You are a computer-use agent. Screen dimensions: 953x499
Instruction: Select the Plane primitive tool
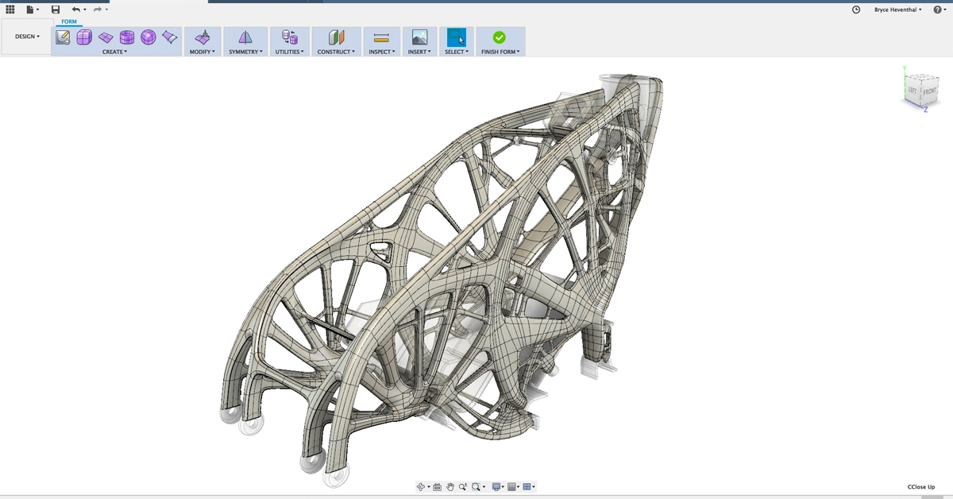click(106, 37)
